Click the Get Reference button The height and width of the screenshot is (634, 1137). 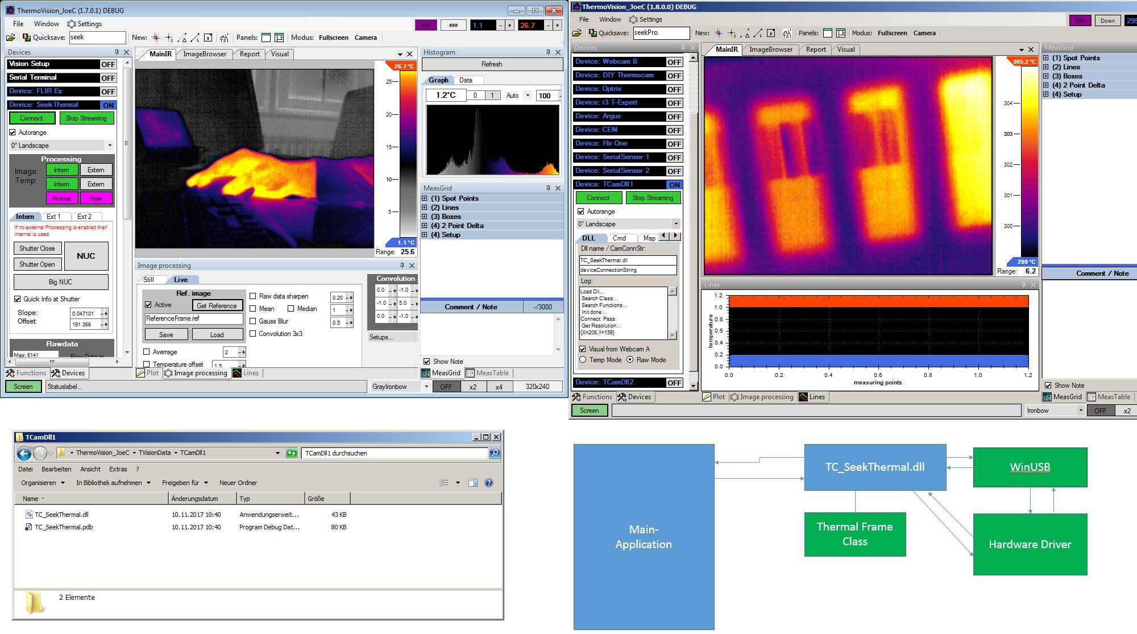coord(217,305)
